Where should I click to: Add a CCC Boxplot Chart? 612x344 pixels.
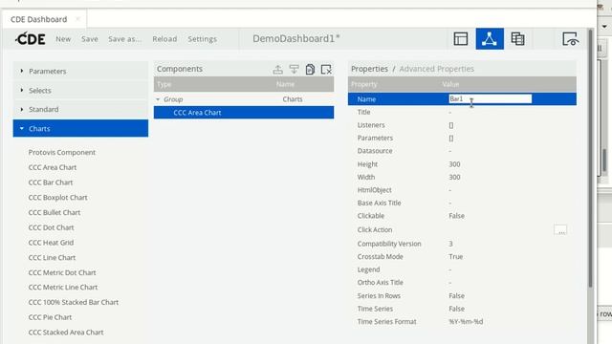pyautogui.click(x=57, y=198)
